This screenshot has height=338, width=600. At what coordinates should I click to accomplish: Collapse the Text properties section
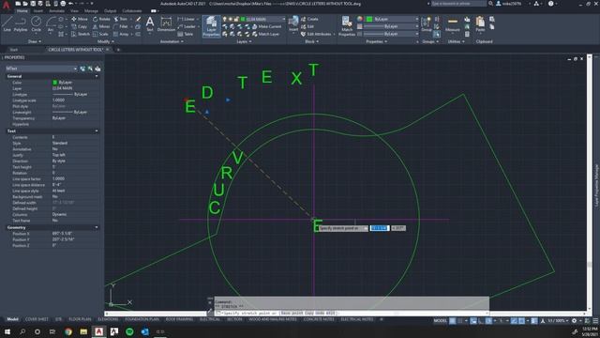click(x=97, y=131)
